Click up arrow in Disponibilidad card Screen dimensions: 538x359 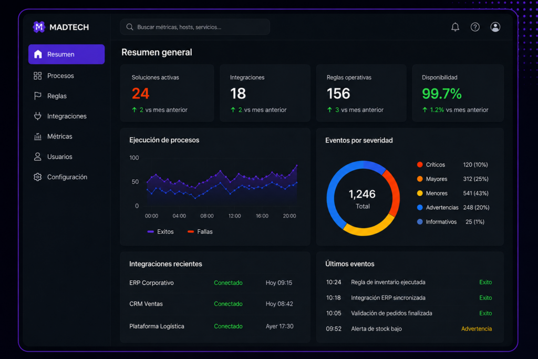pos(425,110)
